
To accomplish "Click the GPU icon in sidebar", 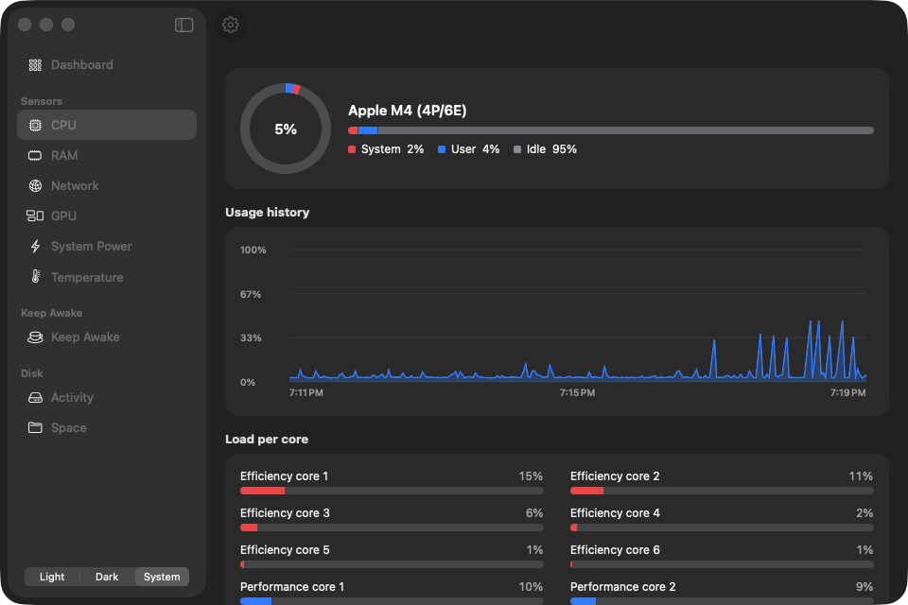I will pyautogui.click(x=35, y=216).
